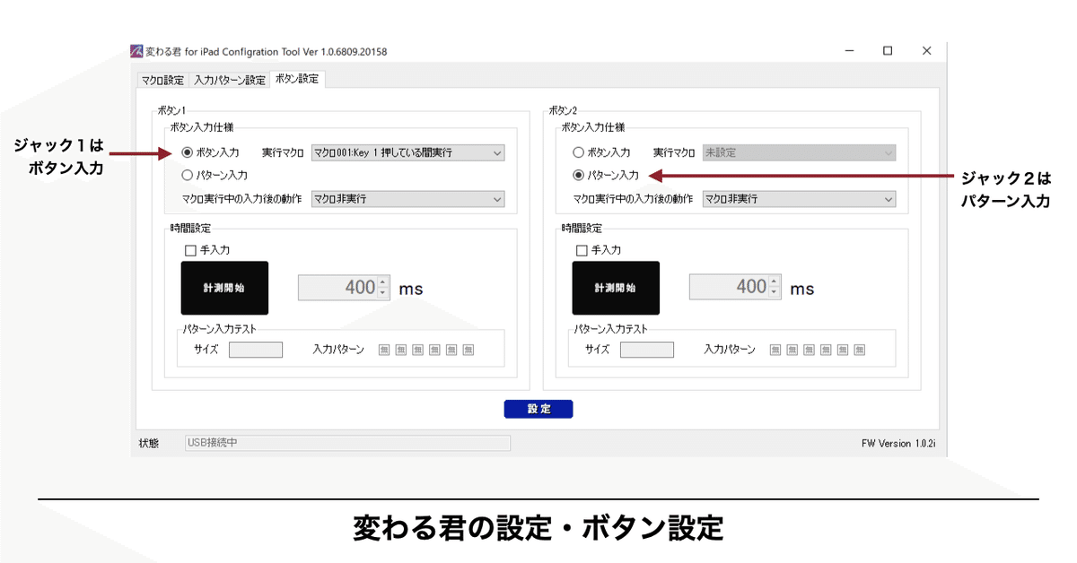
Task: Click the first 無 pattern icon under ボタン2 入力パターン
Action: pyautogui.click(x=775, y=350)
